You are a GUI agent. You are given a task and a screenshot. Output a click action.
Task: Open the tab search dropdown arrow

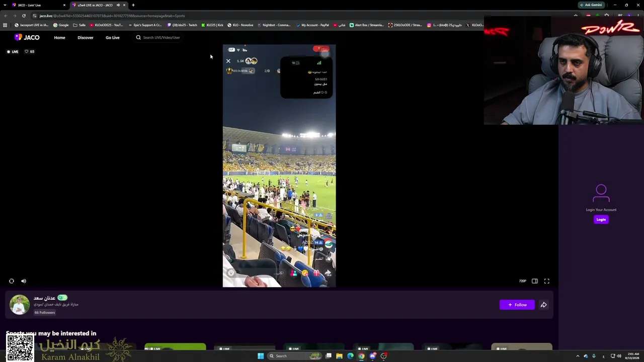[5, 5]
